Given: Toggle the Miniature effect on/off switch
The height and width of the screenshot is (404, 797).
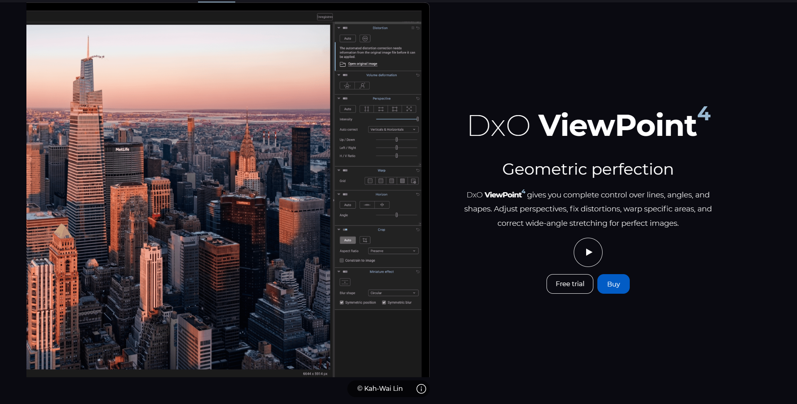Looking at the screenshot, I should 345,272.
